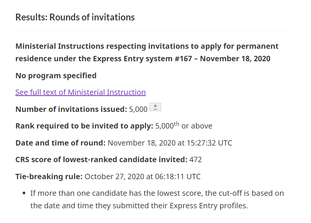Click the 'Number of invitations issued:' label
Image resolution: width=311 pixels, height=223 pixels.
(x=71, y=109)
